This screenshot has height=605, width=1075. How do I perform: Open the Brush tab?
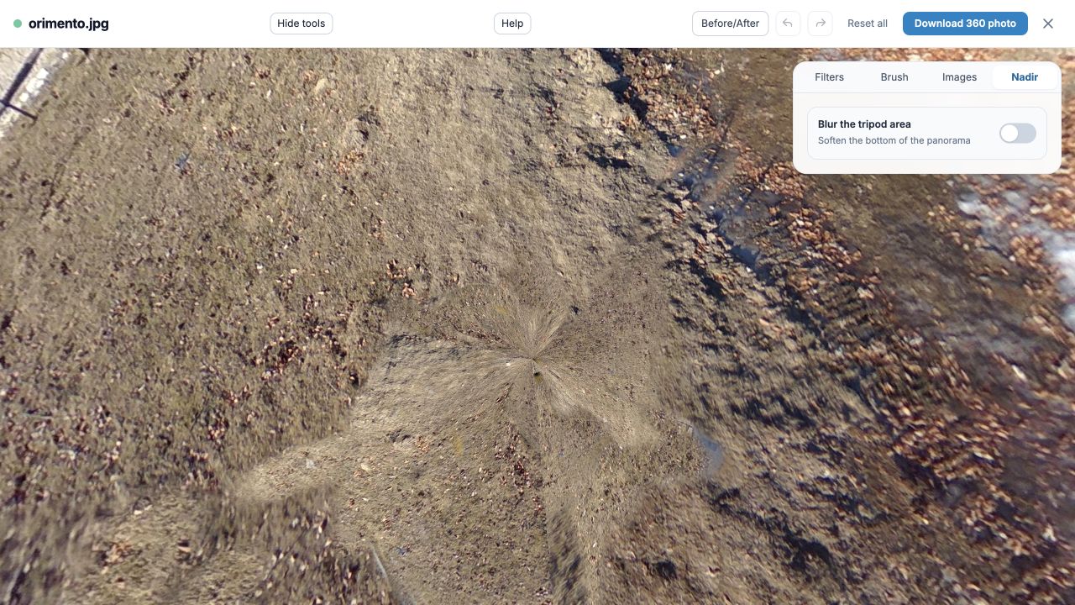coord(894,76)
